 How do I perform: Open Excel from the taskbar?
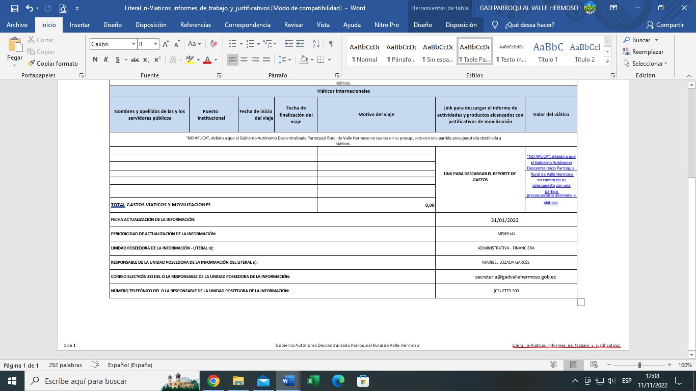[313, 381]
